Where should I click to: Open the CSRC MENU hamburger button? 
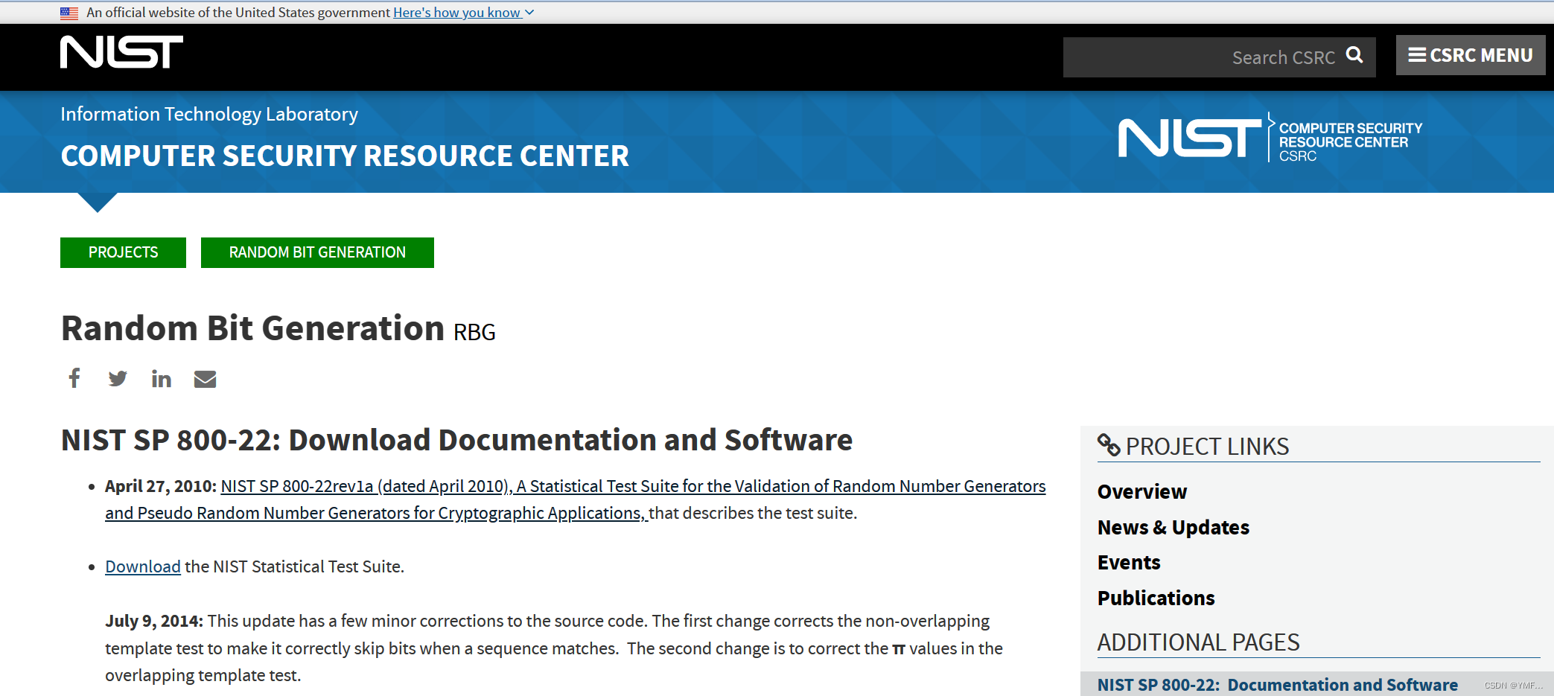click(1470, 55)
